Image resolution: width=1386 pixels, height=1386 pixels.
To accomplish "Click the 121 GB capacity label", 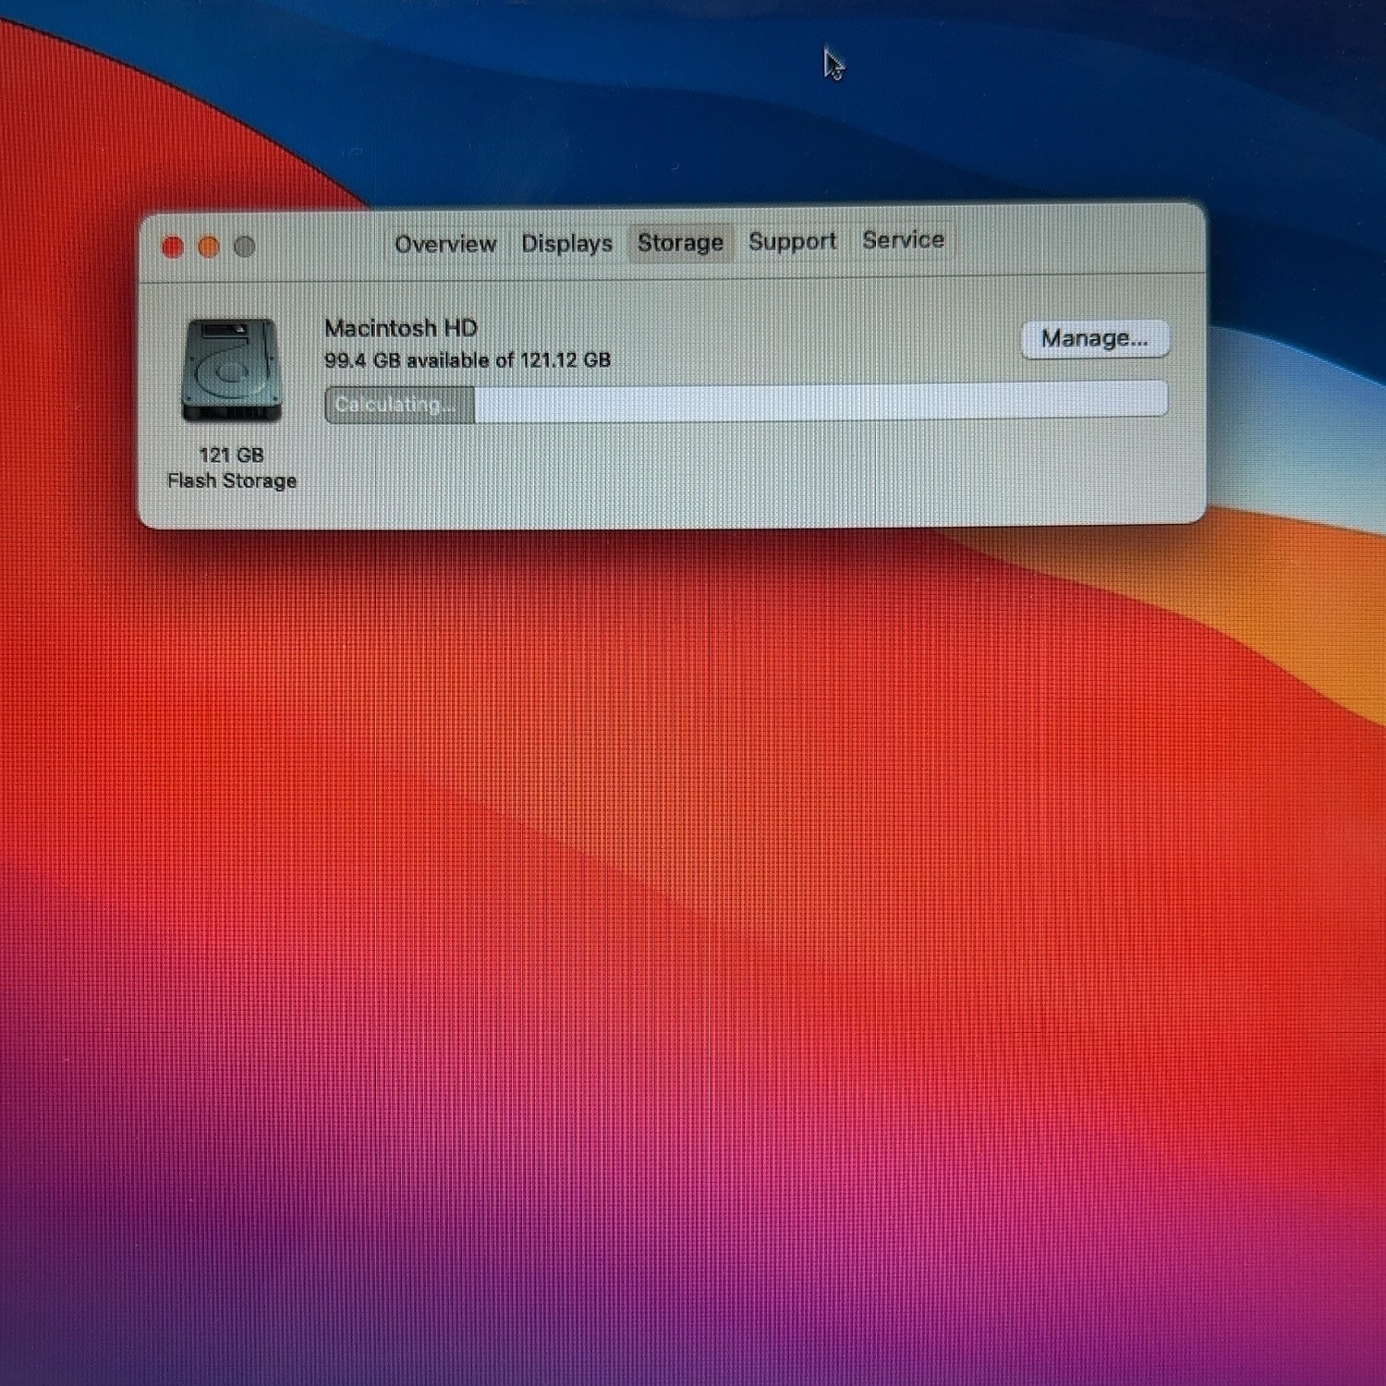I will (x=231, y=455).
